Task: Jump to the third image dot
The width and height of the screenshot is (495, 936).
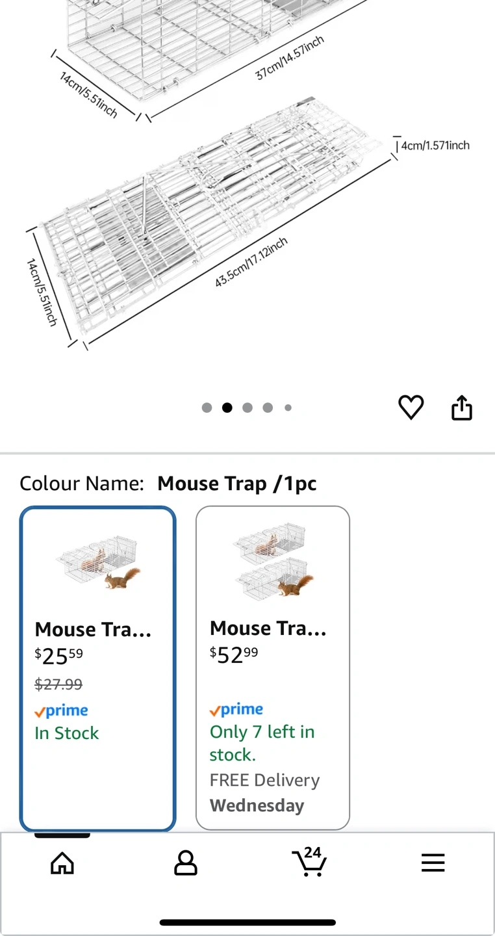Action: 247,408
